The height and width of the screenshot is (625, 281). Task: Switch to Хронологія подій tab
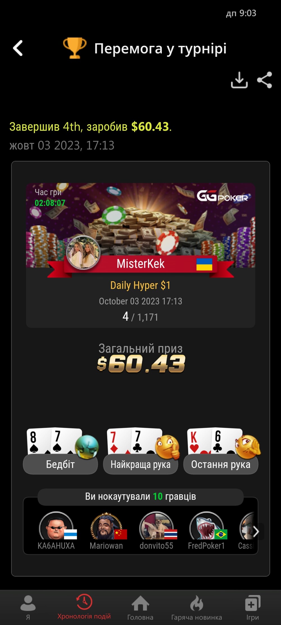(x=84, y=607)
